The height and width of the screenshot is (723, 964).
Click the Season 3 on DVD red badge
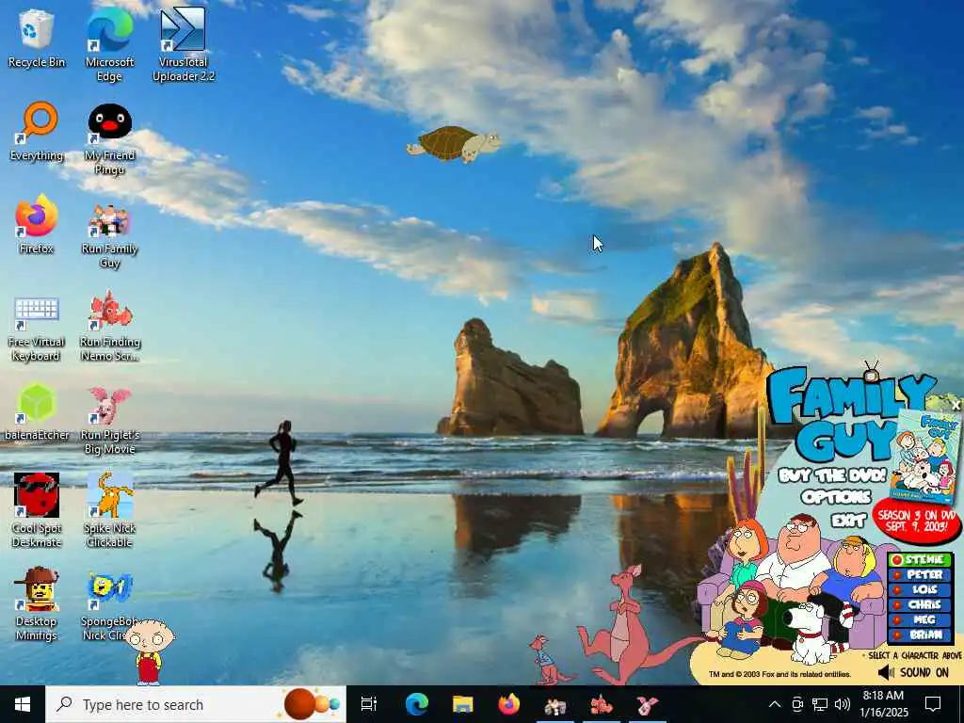[x=917, y=521]
